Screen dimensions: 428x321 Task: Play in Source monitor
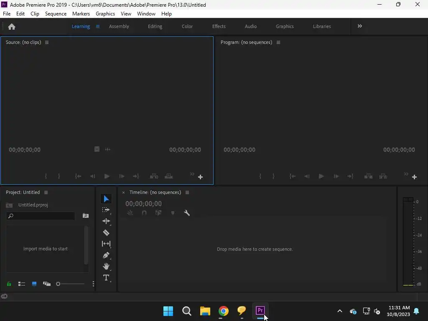pos(107,176)
